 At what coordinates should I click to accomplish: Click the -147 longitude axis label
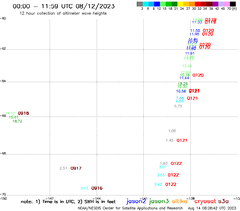tap(50, 199)
